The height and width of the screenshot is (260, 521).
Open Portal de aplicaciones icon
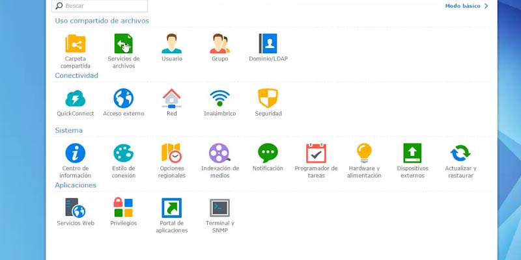pyautogui.click(x=172, y=207)
